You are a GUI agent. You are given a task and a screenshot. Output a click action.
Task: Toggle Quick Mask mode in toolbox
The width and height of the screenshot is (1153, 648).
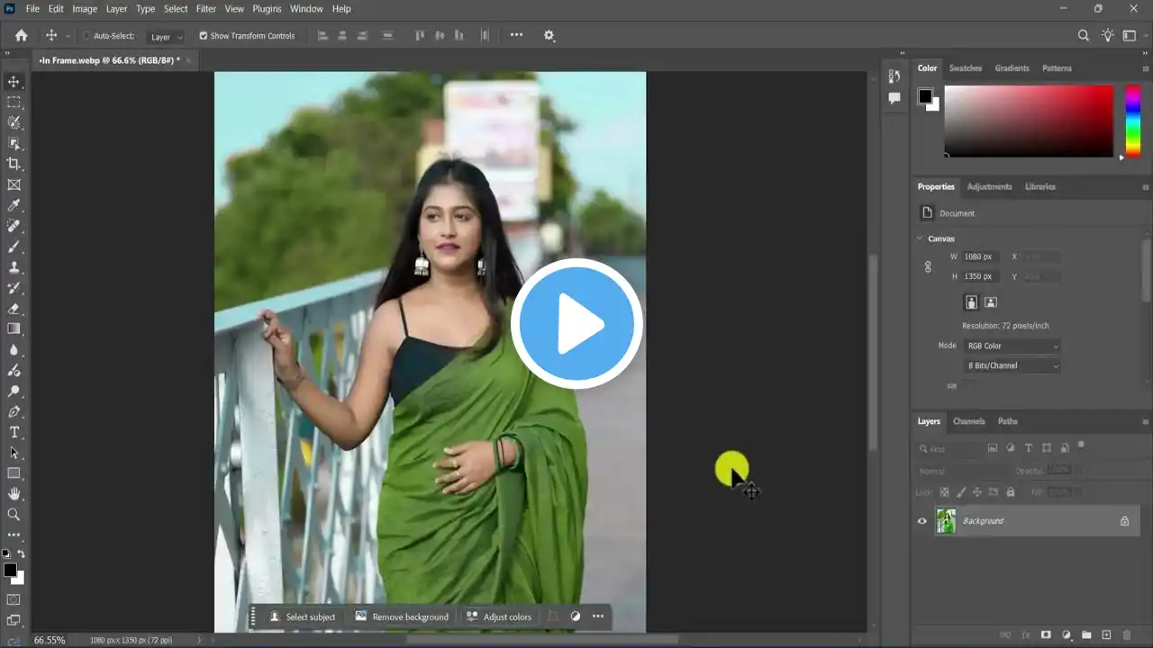point(14,599)
